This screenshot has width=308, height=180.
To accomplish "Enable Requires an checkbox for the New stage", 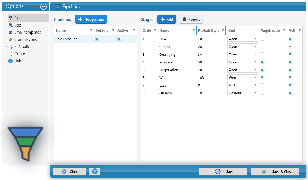I will (x=262, y=39).
